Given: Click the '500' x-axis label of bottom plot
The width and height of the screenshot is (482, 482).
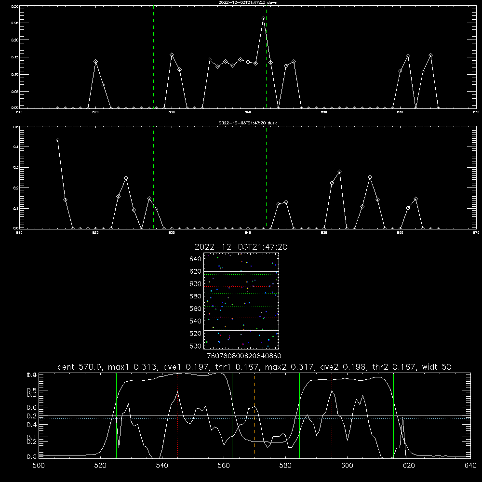Looking at the screenshot, I should 39,466.
